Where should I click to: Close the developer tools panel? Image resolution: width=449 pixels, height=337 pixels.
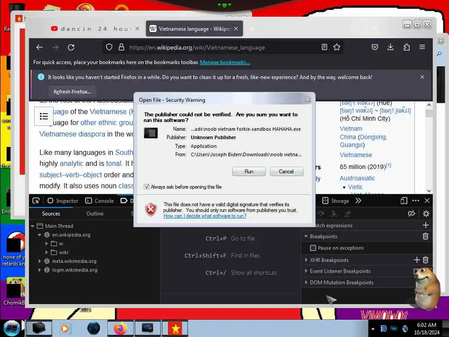click(427, 201)
